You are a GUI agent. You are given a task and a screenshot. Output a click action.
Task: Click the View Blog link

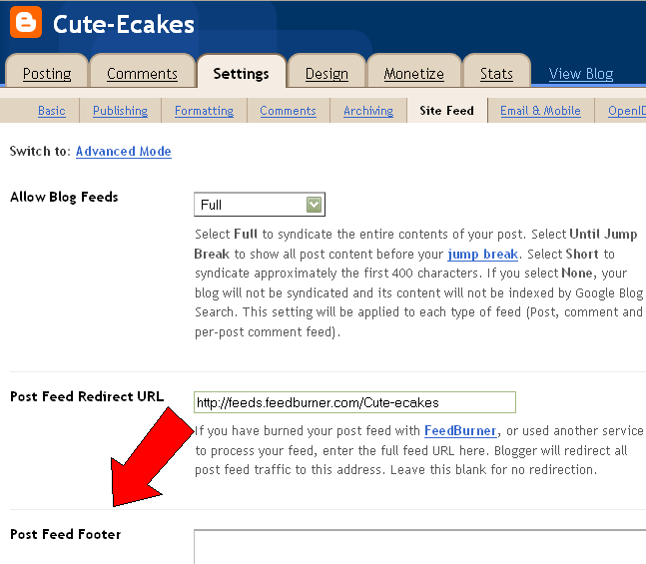coord(581,74)
